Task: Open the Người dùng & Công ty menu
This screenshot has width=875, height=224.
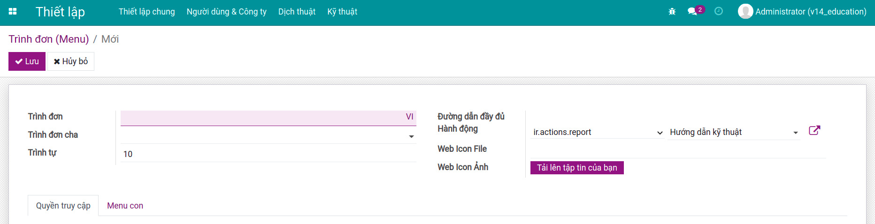Action: tap(226, 12)
